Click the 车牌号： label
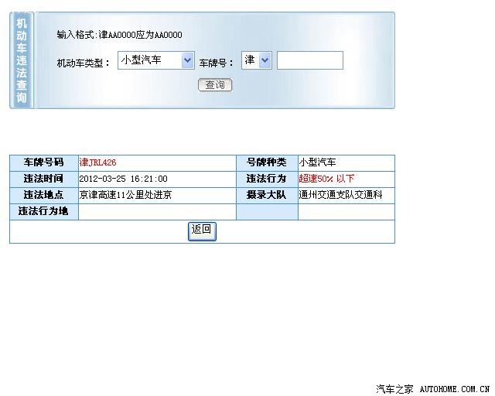The image size is (495, 396). [217, 63]
